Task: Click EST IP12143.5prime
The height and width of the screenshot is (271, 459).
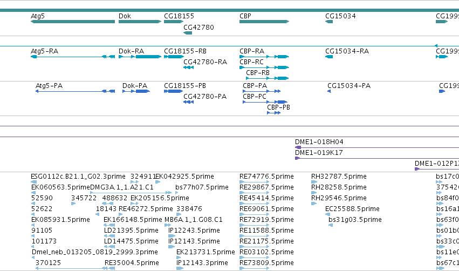Action: pyautogui.click(x=172, y=247)
